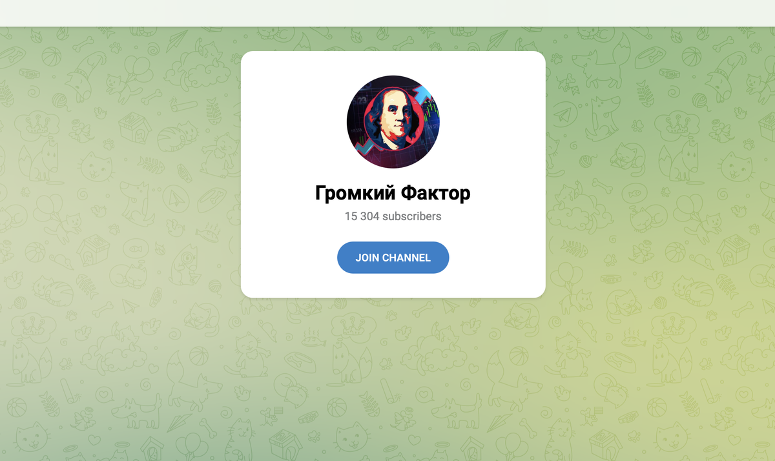This screenshot has height=461, width=775.
Task: Click the blank white area below Join Channel
Action: coord(393,285)
